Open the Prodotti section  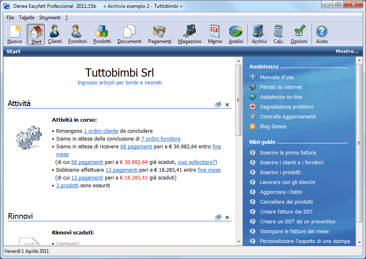102,34
